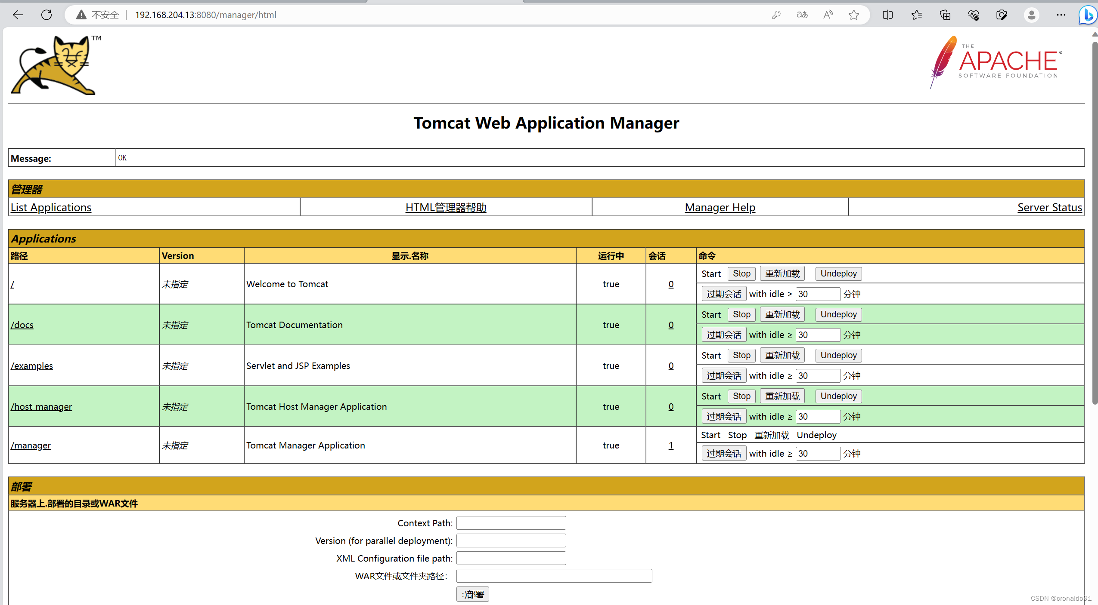Click the Apache Software Foundation logo

tap(996, 62)
